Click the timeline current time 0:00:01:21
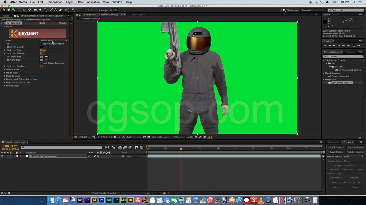 (10, 146)
